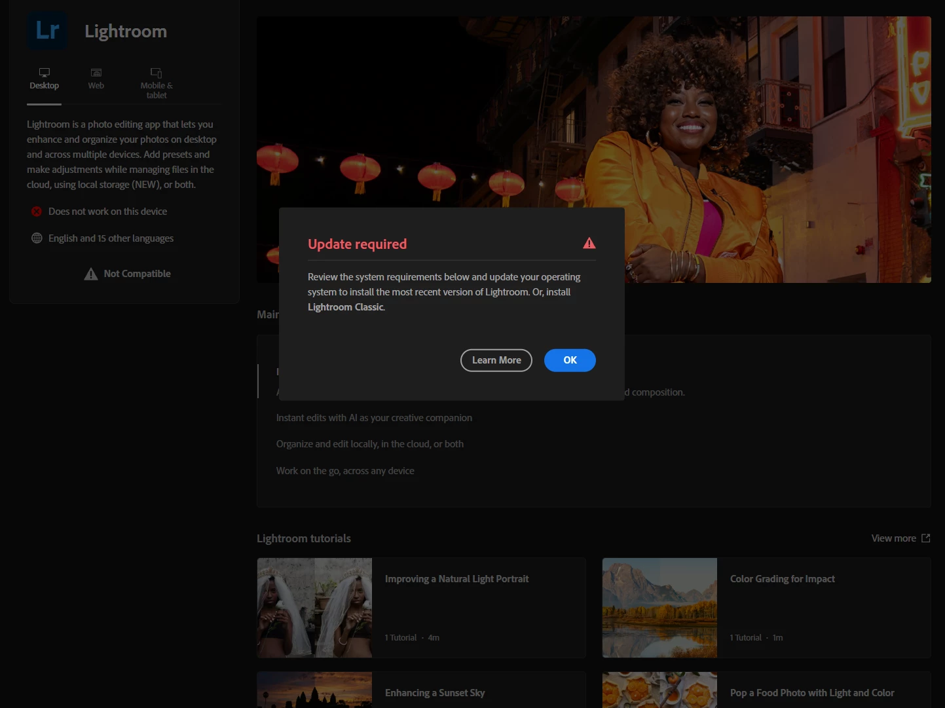Select 'Instant edits with AI' feature row
The height and width of the screenshot is (708, 945).
pyautogui.click(x=374, y=418)
